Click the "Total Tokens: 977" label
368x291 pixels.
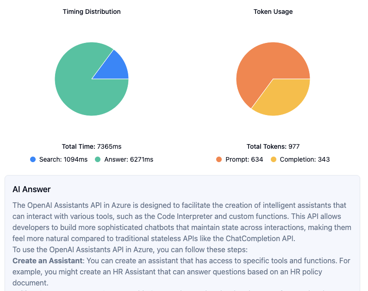(273, 146)
